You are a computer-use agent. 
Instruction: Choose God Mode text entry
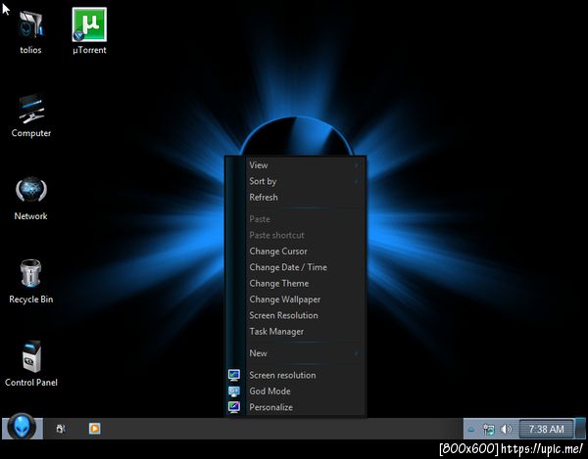269,391
